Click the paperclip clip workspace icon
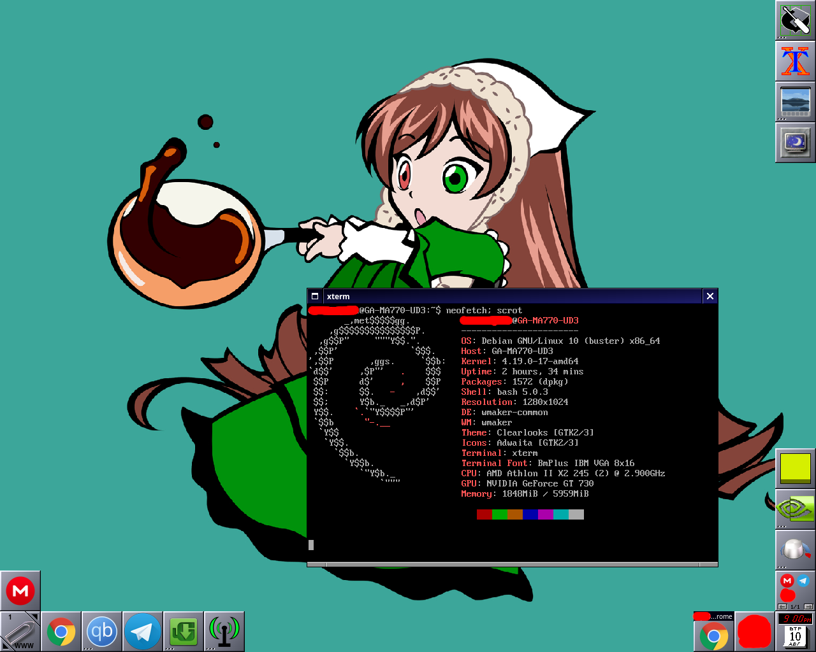This screenshot has height=652, width=816. 20,632
